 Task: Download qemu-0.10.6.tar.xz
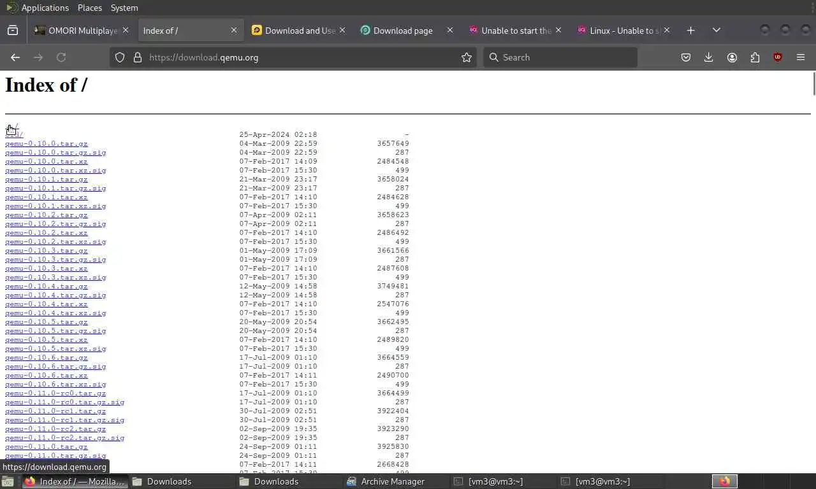point(47,376)
